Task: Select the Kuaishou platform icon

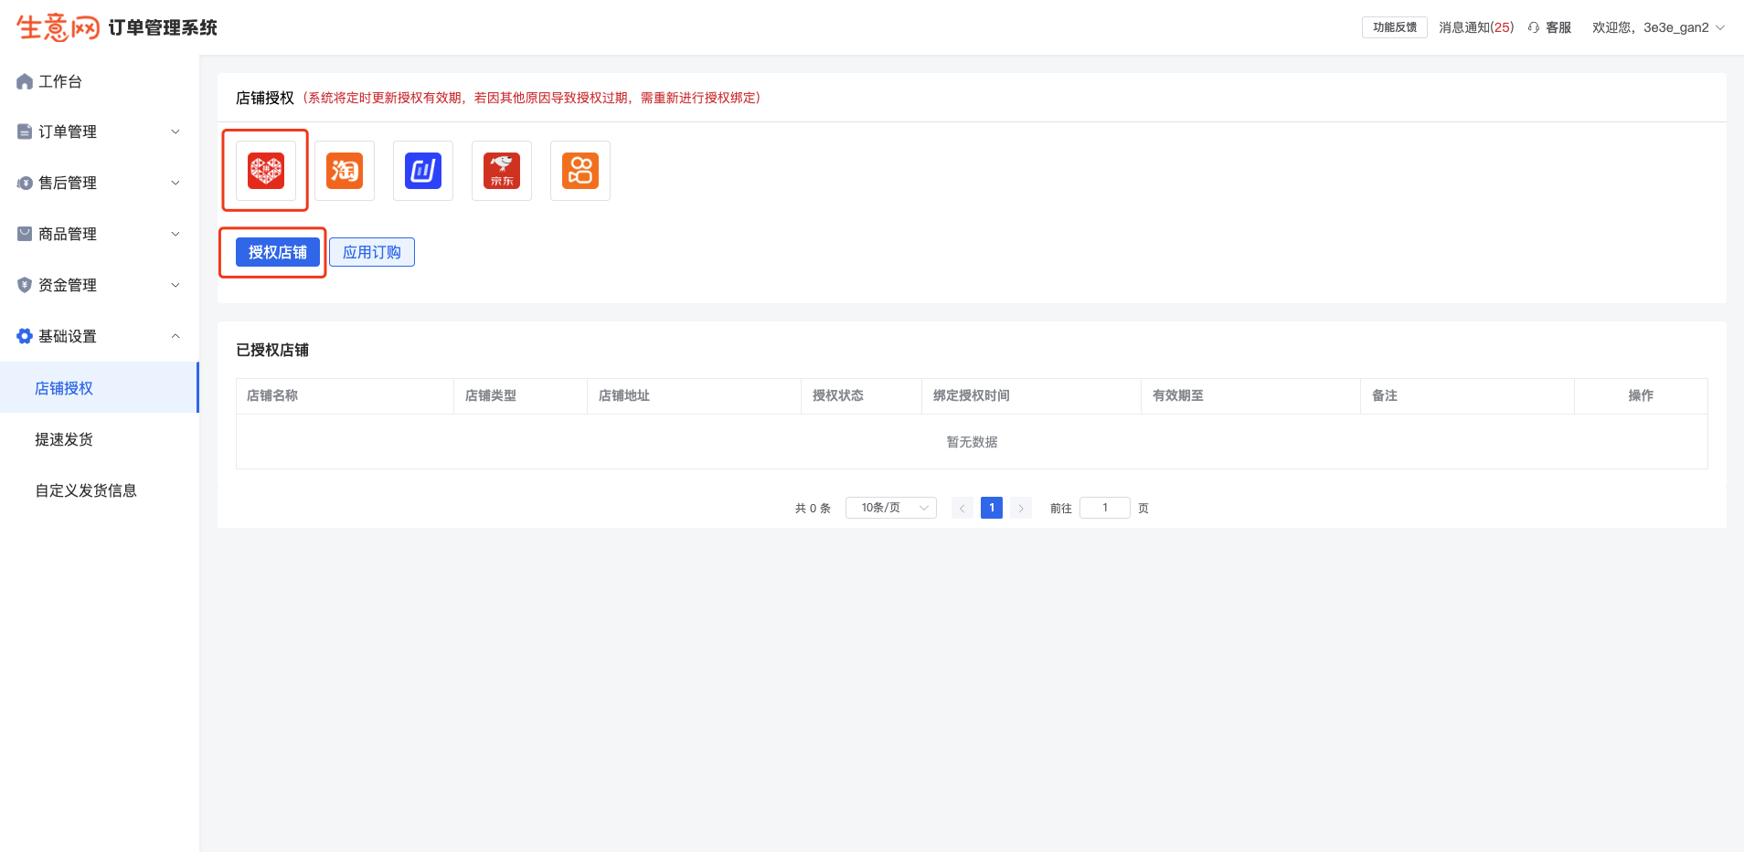Action: pyautogui.click(x=580, y=171)
